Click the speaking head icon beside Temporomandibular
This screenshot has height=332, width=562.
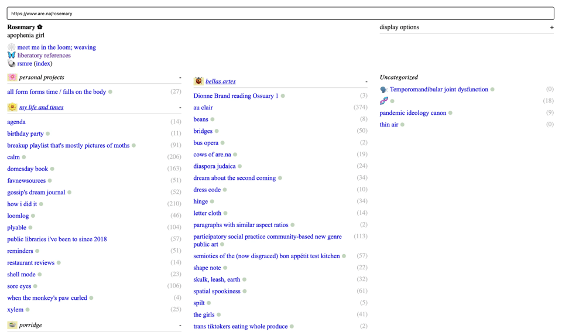click(384, 90)
